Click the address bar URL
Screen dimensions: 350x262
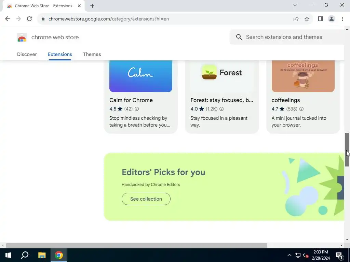pyautogui.click(x=109, y=19)
